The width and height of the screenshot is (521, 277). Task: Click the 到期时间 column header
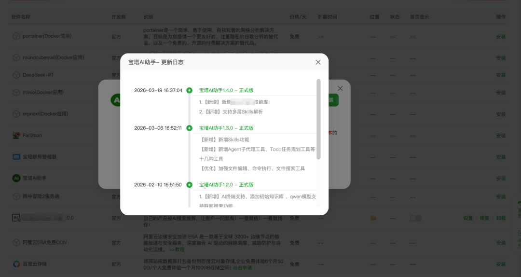coord(327,17)
